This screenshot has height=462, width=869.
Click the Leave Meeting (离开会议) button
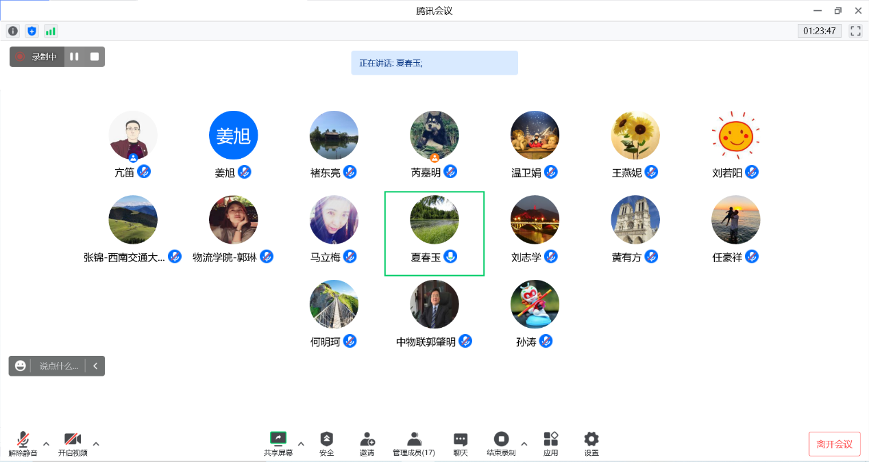pyautogui.click(x=834, y=444)
